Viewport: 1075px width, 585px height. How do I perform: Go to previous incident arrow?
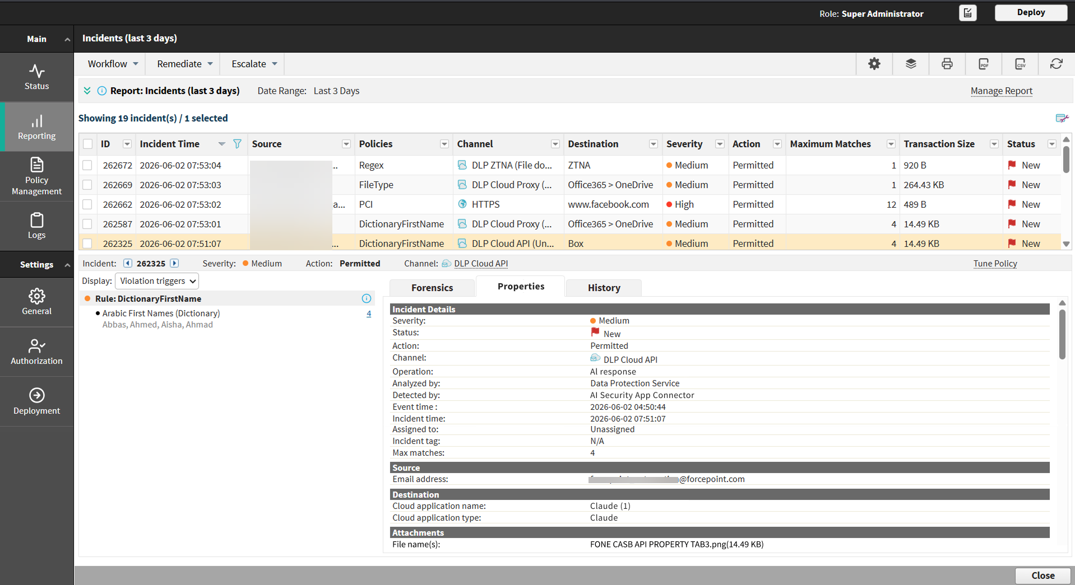click(128, 263)
